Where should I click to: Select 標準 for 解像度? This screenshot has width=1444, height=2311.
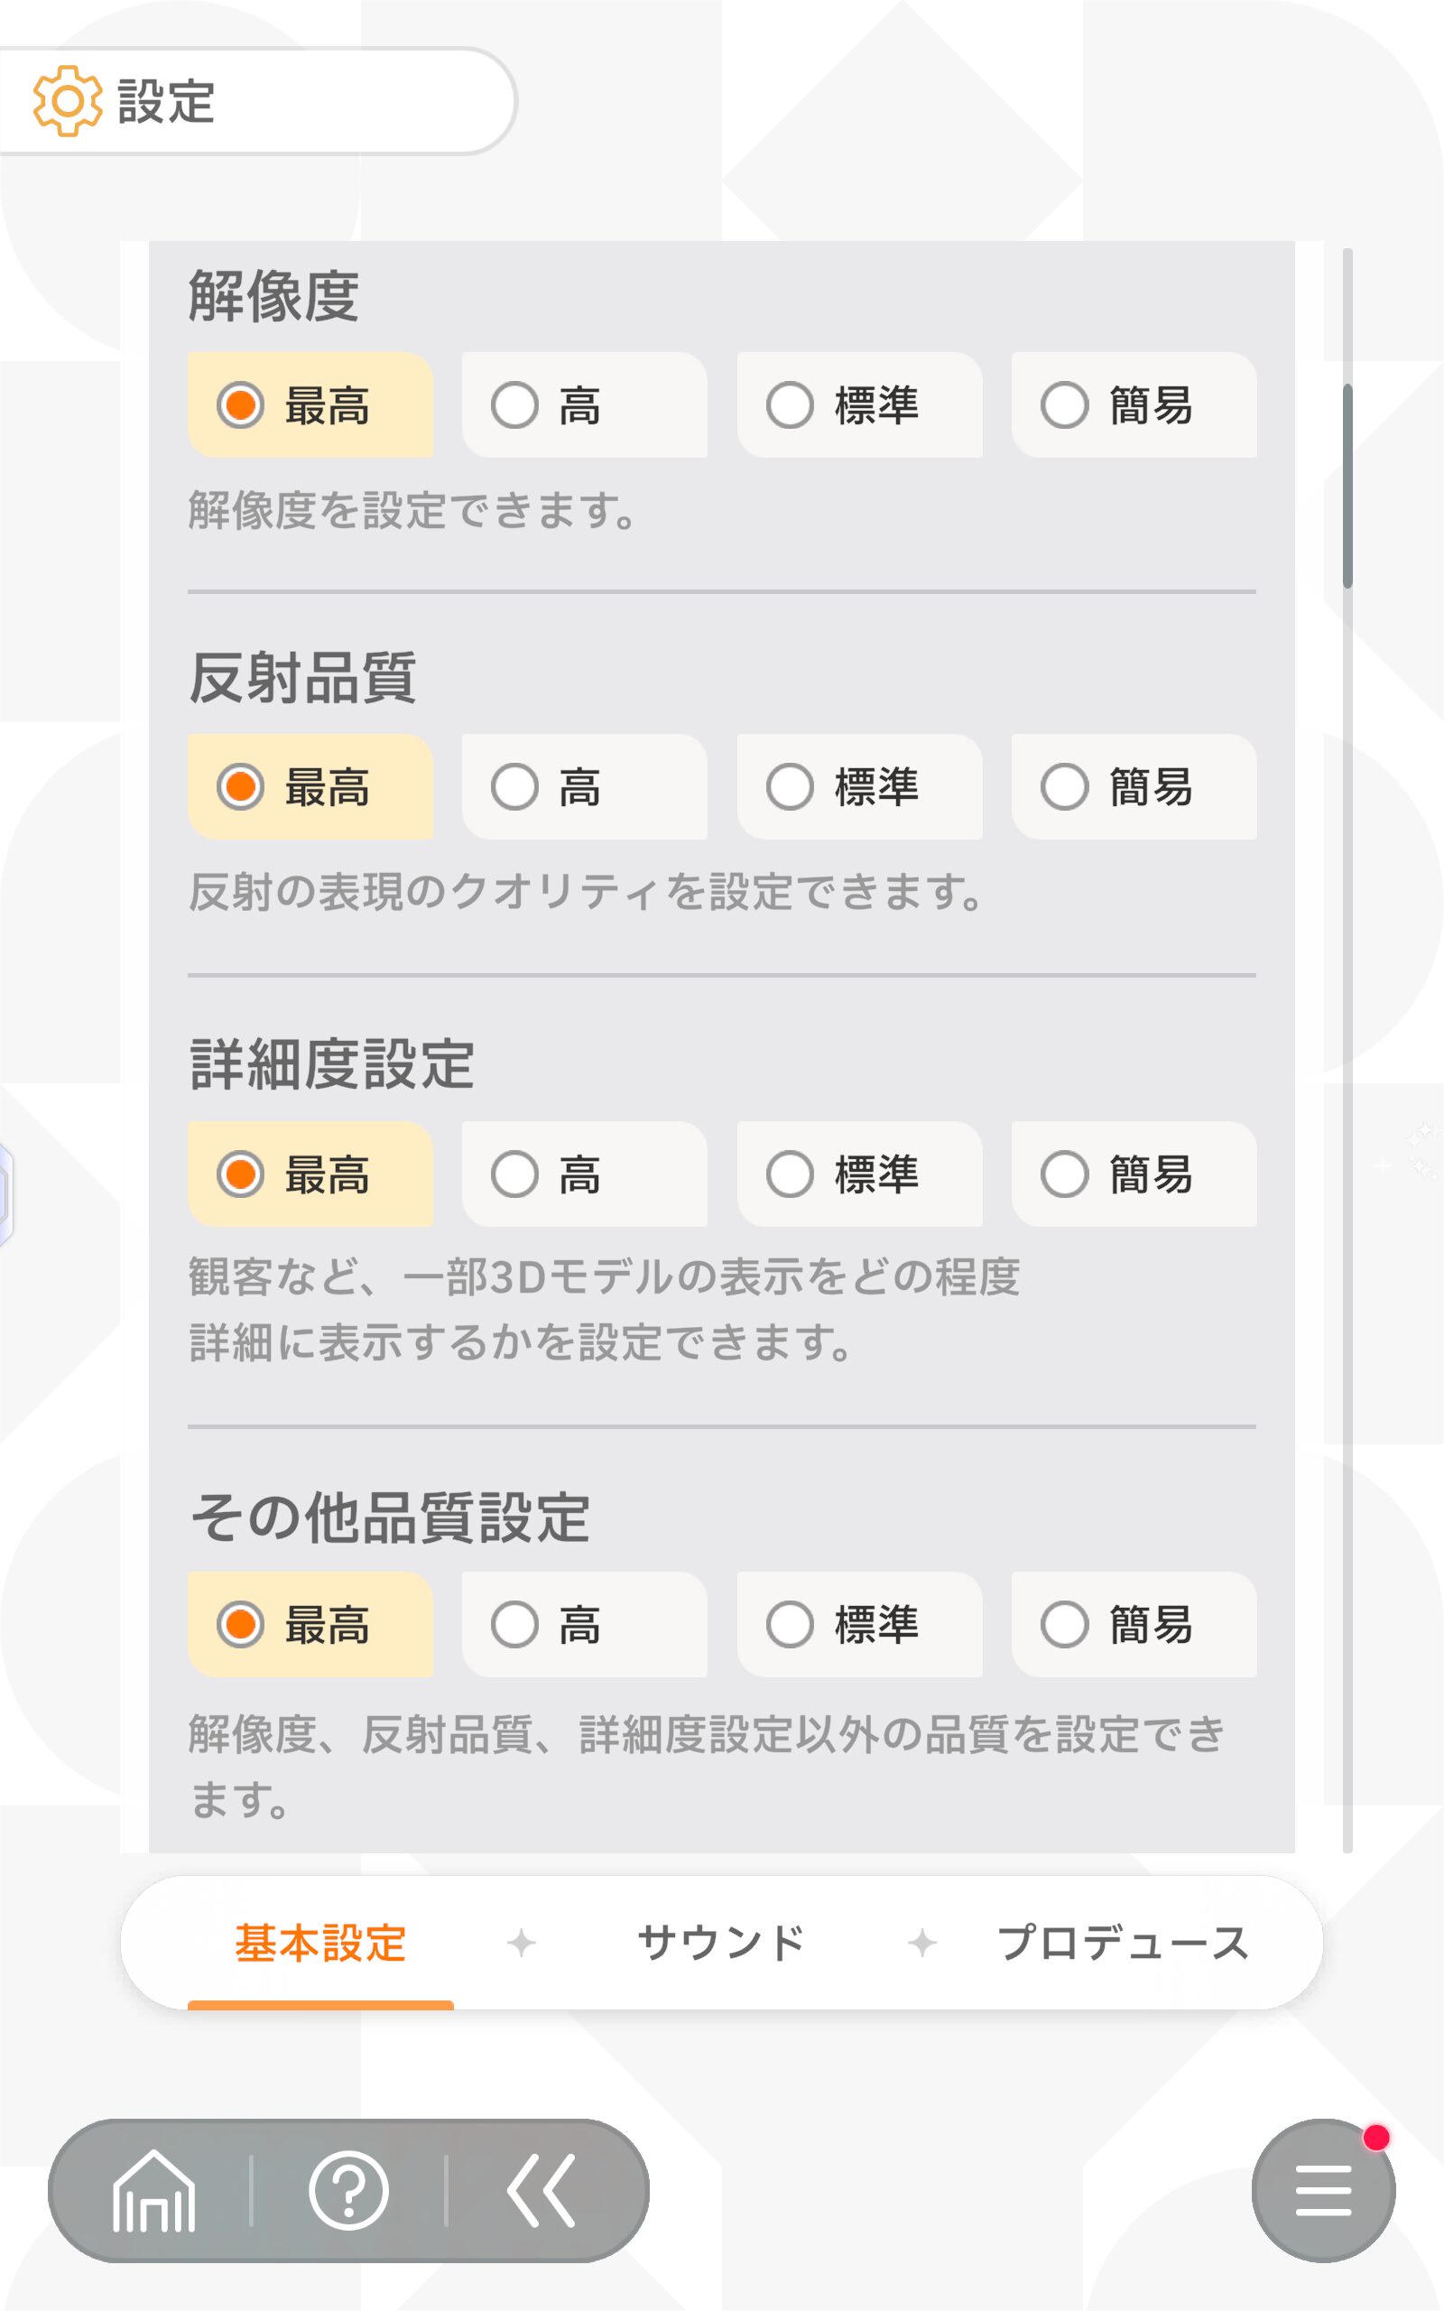(x=858, y=405)
